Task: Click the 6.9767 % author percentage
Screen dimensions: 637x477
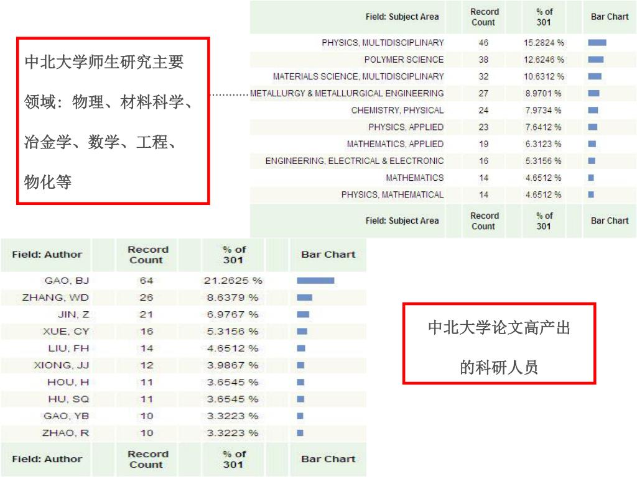Action: (233, 314)
